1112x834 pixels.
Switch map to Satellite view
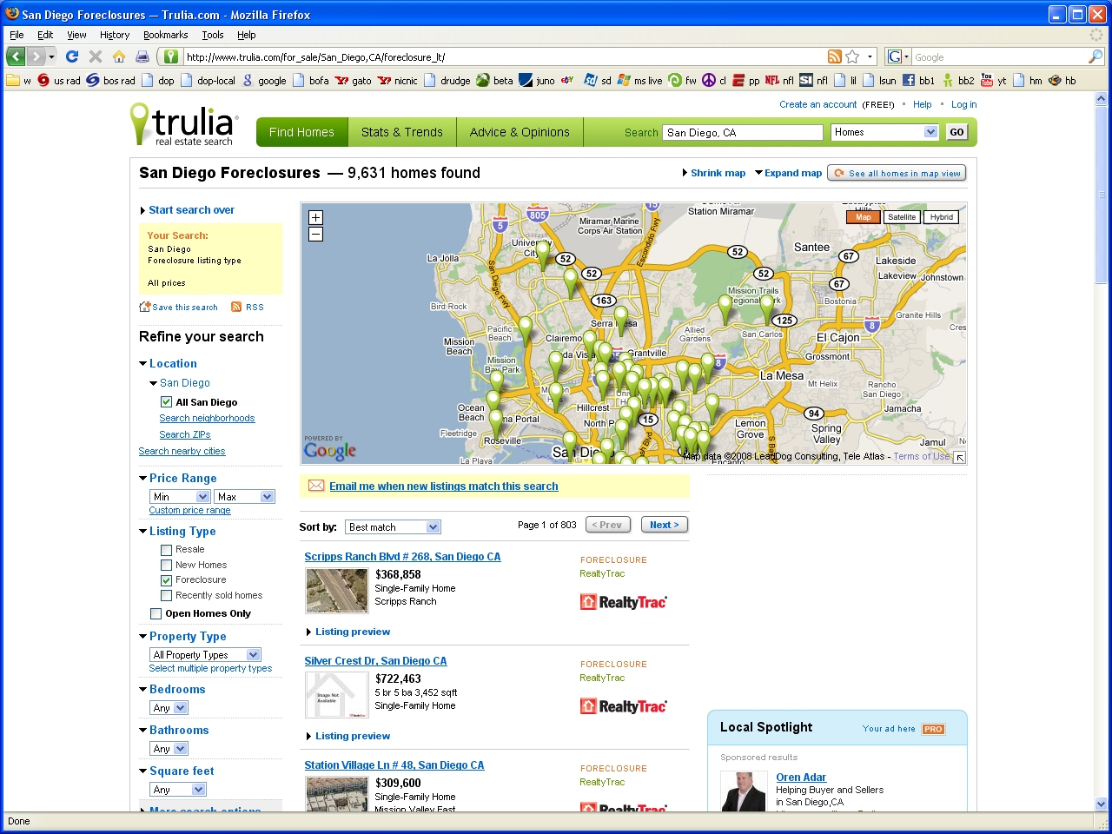point(902,217)
